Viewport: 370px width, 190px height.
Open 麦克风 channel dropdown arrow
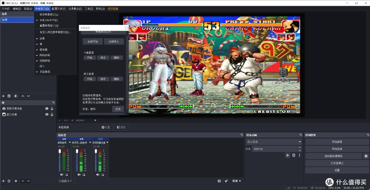[89, 143]
